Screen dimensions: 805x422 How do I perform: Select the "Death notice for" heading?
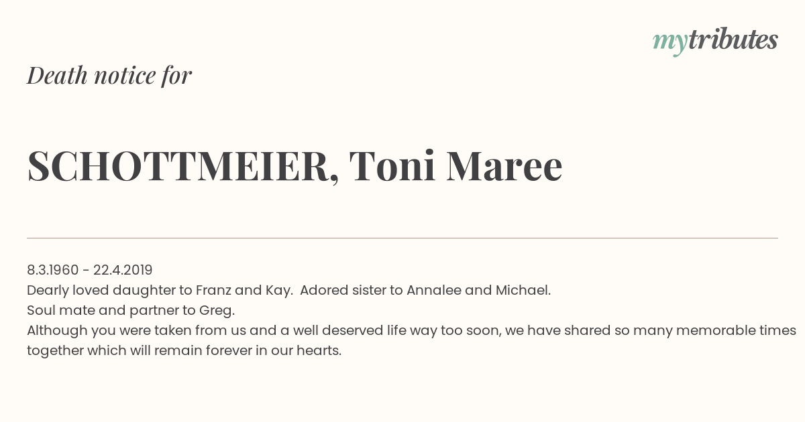tap(109, 76)
